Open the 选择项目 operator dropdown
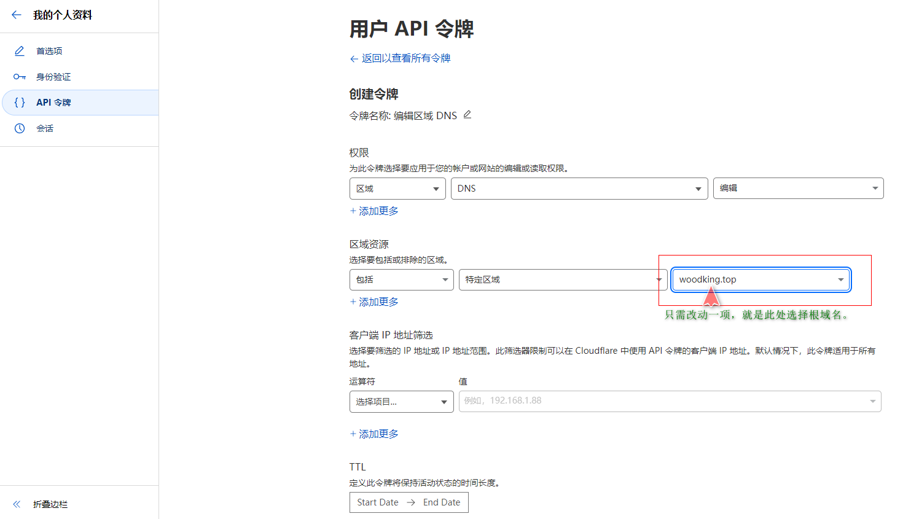 [x=401, y=402]
